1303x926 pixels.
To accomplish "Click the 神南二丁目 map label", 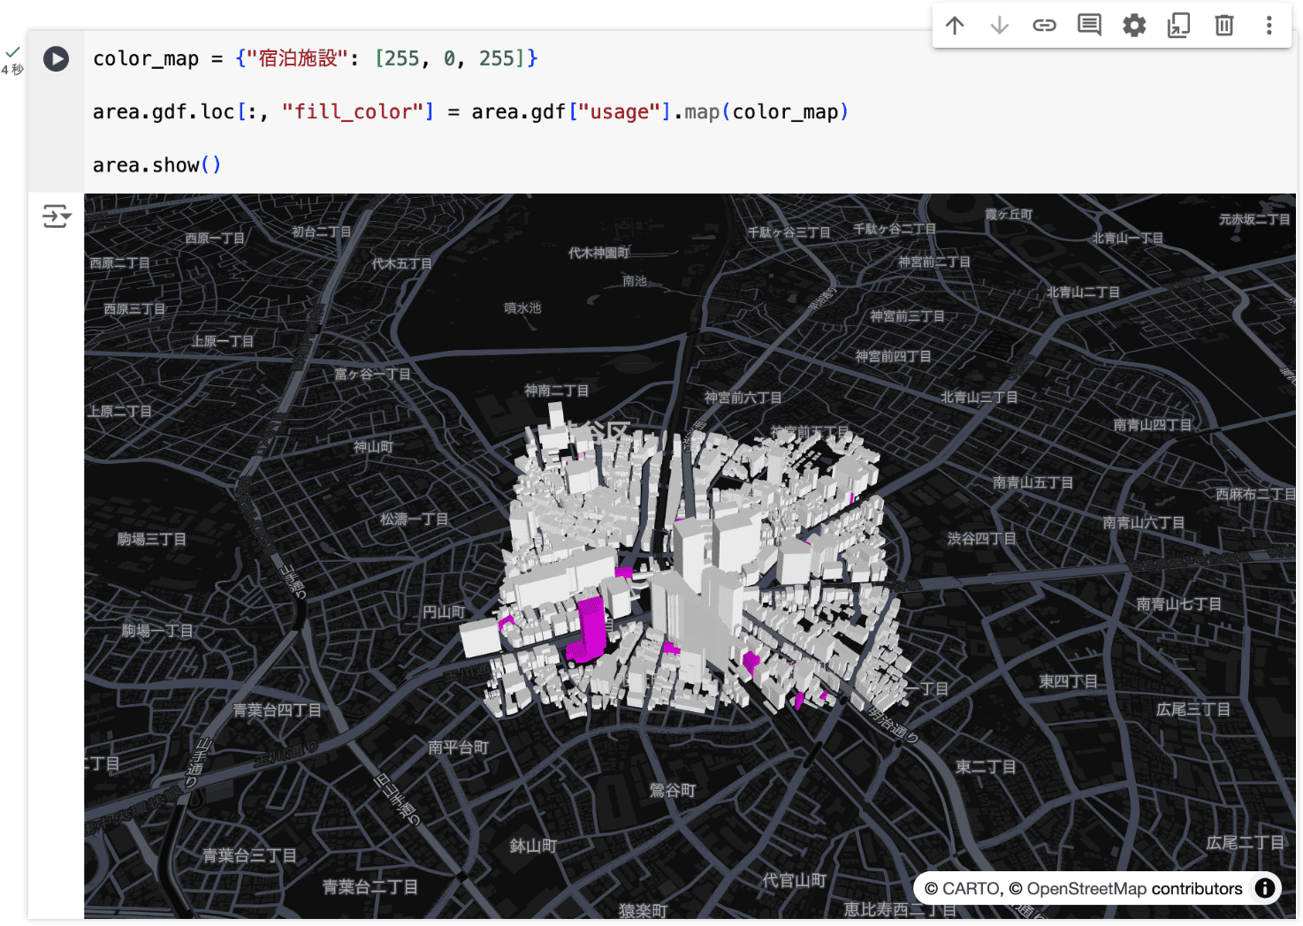I will point(556,391).
